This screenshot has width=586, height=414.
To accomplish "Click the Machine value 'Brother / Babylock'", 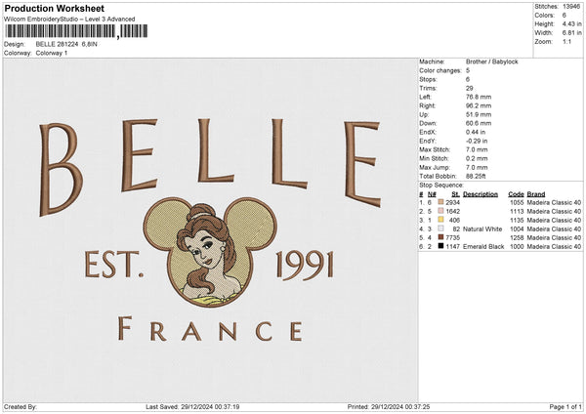I will pos(492,62).
